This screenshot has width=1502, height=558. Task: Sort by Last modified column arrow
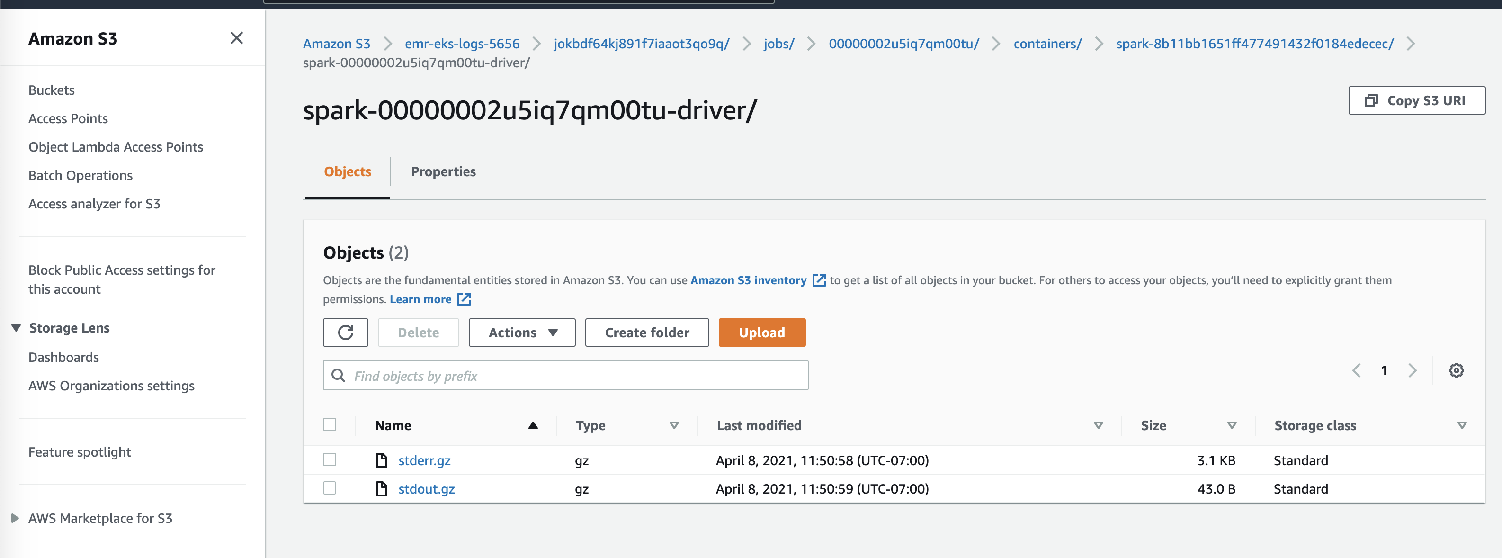point(1099,426)
